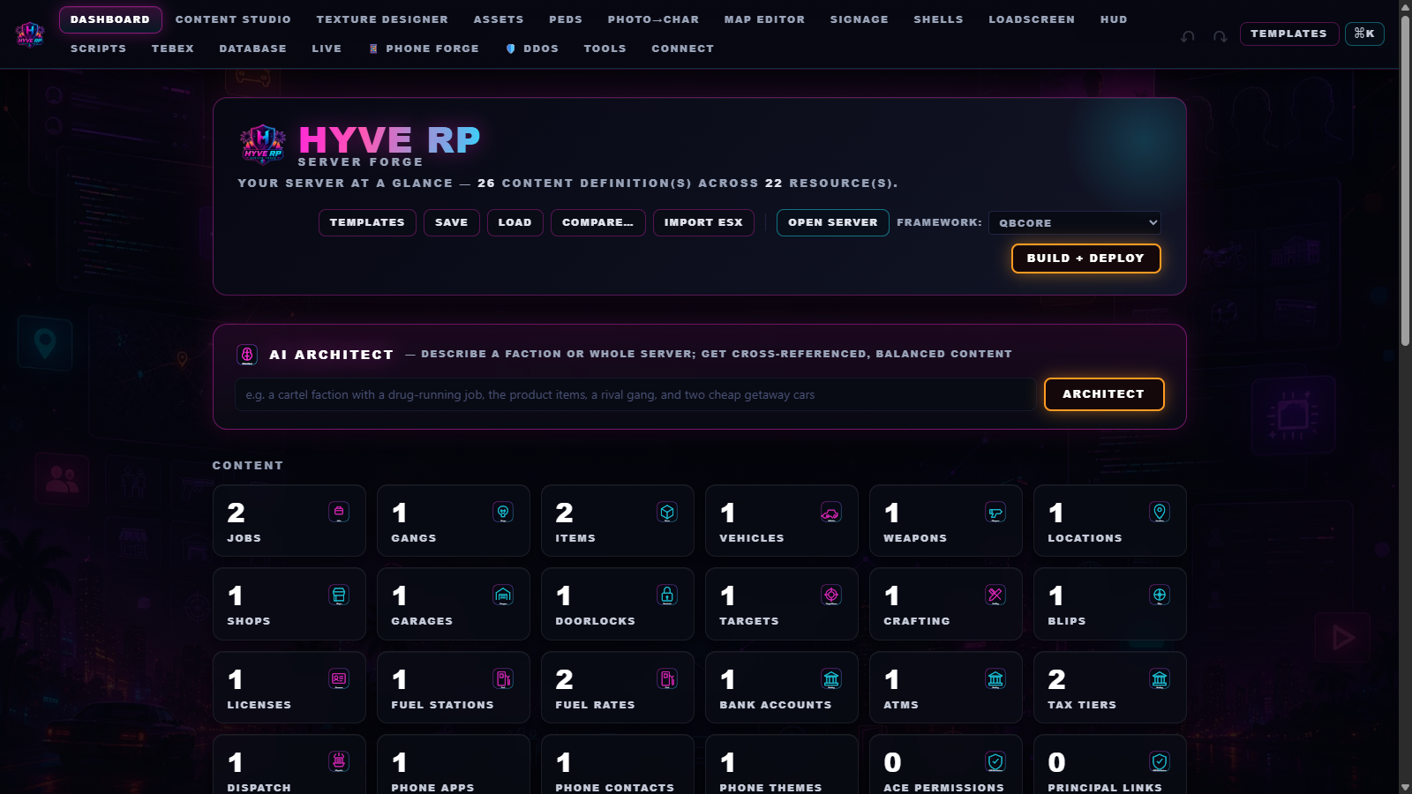
Task: Open the Phone Apps content card
Action: click(x=454, y=764)
